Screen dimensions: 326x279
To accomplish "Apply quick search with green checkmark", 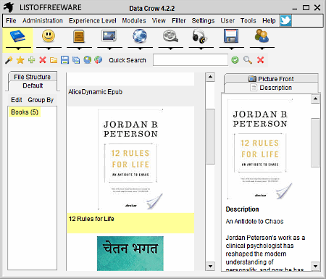I will (235, 60).
